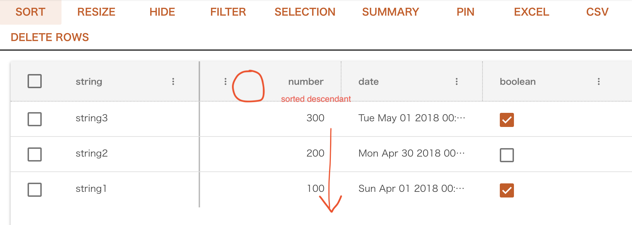Click the SUMMARY option
Image resolution: width=632 pixels, height=225 pixels.
click(x=390, y=12)
